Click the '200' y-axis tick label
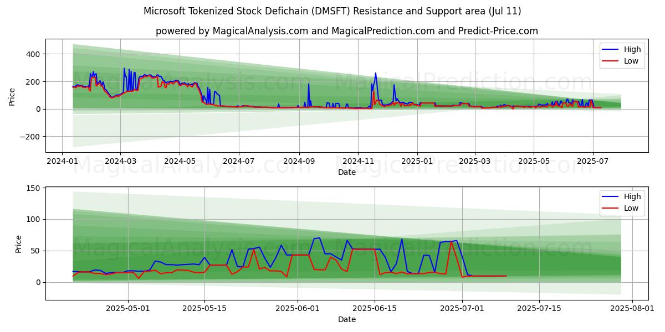This screenshot has width=665, height=332. [34, 82]
